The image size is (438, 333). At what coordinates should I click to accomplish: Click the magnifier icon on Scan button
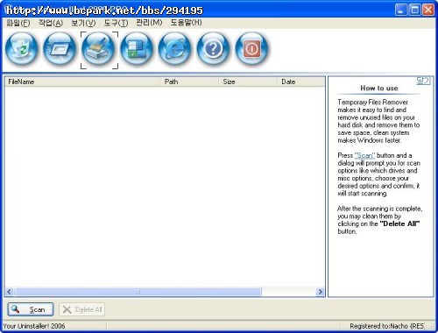[15, 308]
